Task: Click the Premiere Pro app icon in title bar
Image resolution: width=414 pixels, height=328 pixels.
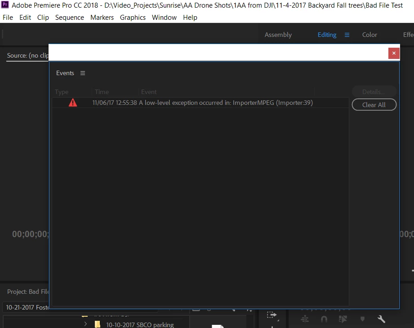Action: tap(5, 5)
